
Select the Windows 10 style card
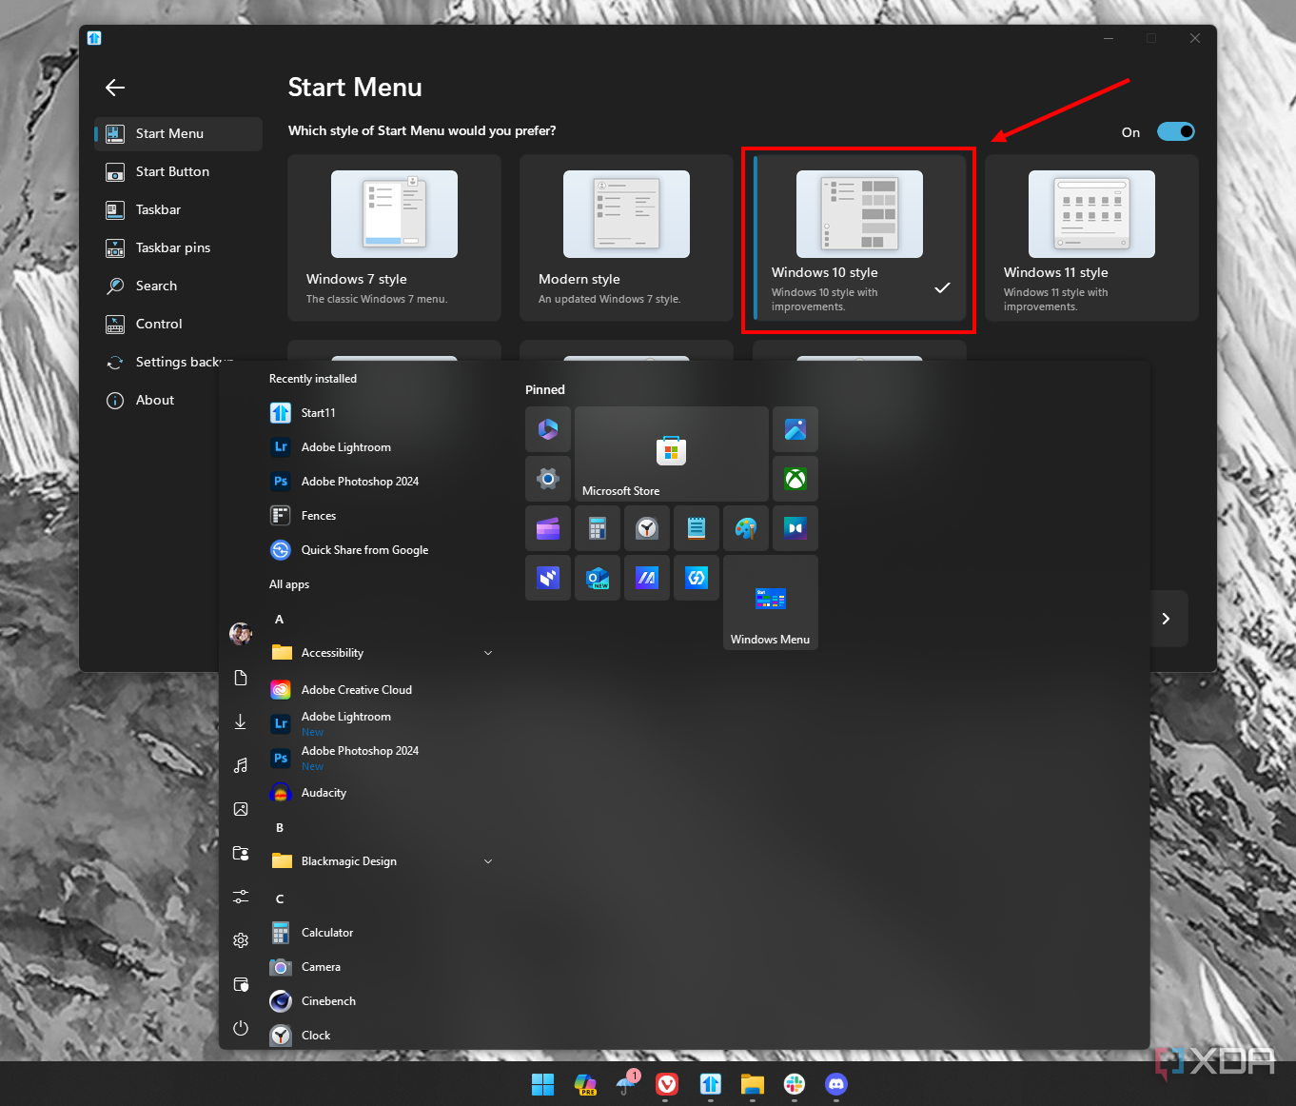pyautogui.click(x=859, y=238)
